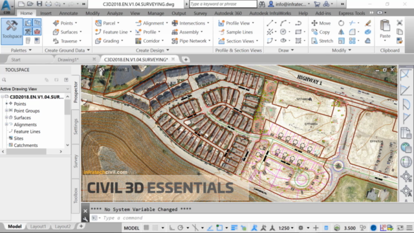Click the Erase icon in Modify panel

[x=368, y=23]
